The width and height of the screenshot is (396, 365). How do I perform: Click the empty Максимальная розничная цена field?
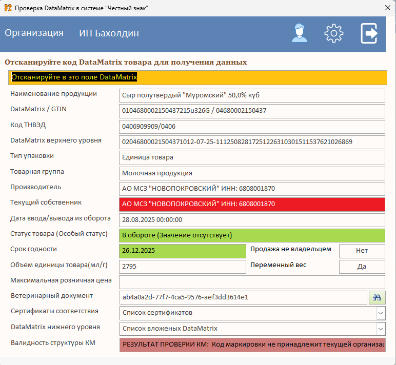252,282
